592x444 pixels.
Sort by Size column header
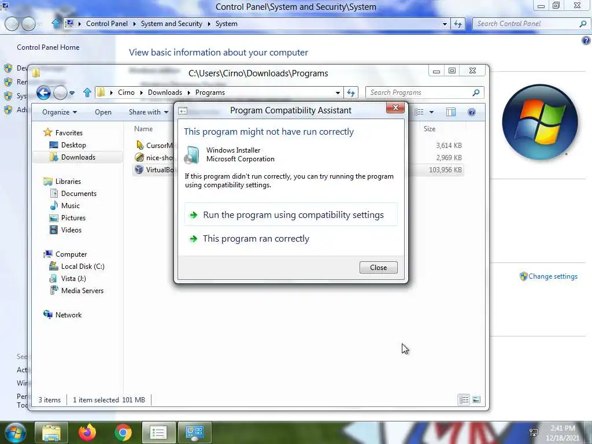point(430,129)
